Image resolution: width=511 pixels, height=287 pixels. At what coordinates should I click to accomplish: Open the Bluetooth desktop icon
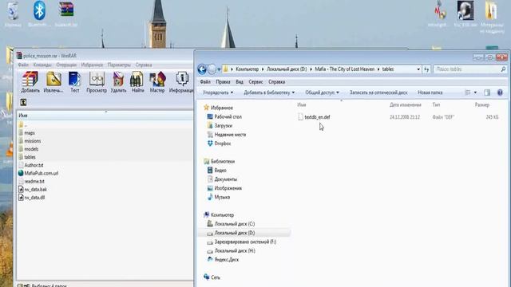click(39, 10)
